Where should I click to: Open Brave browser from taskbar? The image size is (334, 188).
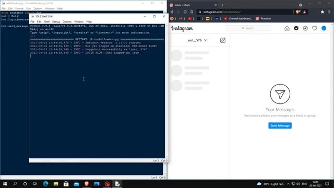[87, 184]
